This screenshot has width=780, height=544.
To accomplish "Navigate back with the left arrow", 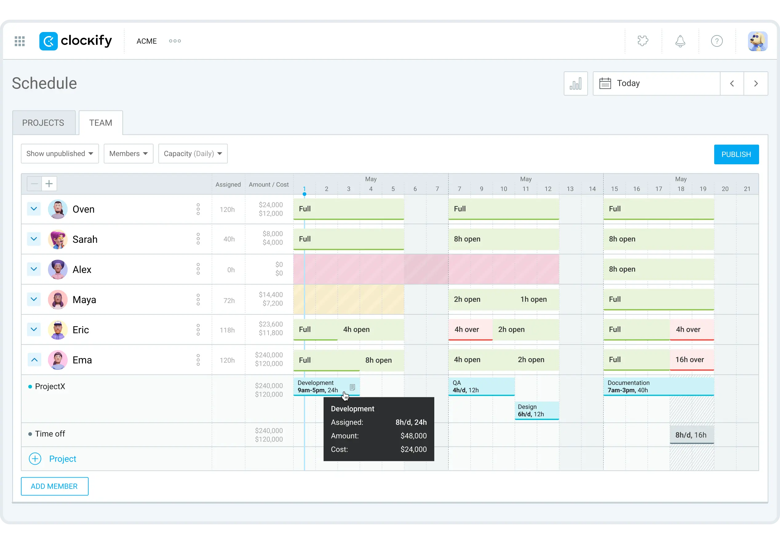I will coord(732,83).
